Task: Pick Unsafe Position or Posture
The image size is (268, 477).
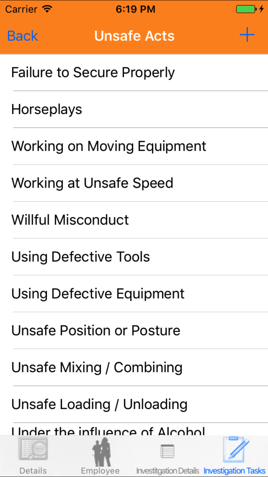Action: coord(96,330)
